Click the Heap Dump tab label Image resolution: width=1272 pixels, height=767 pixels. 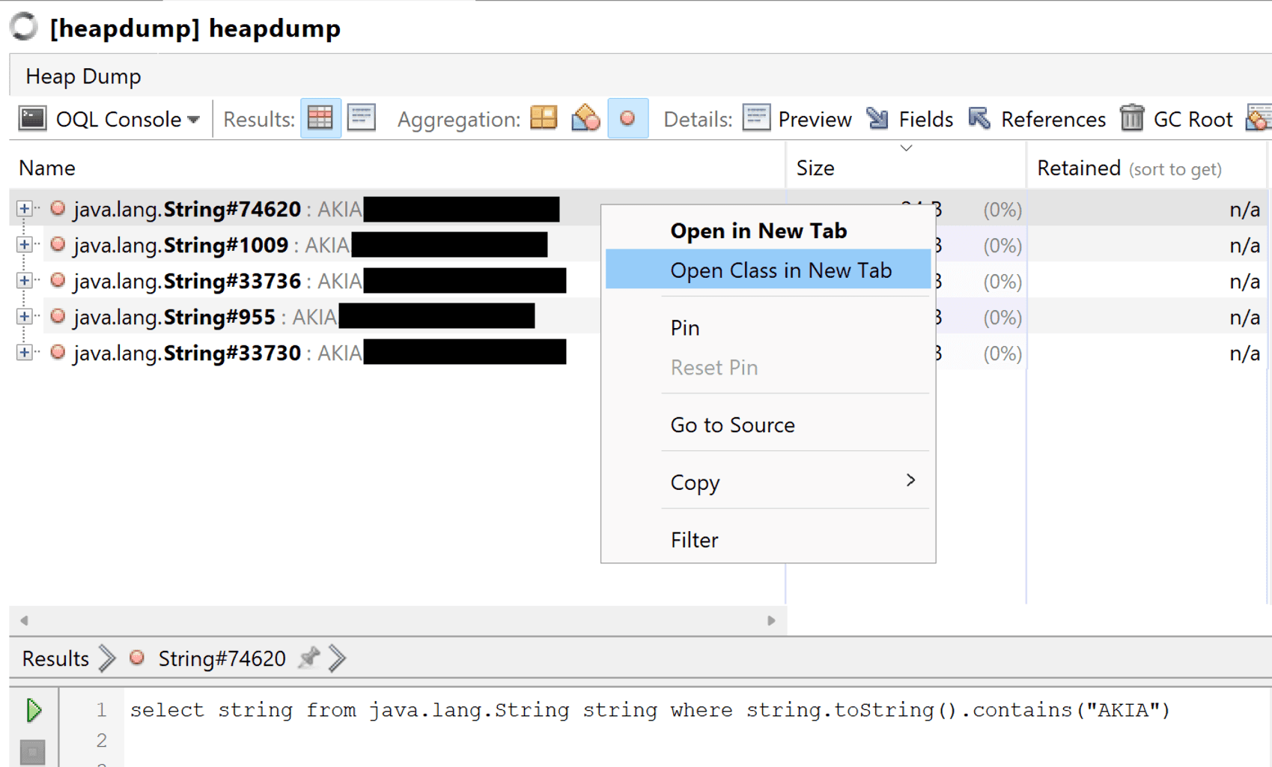(x=83, y=76)
